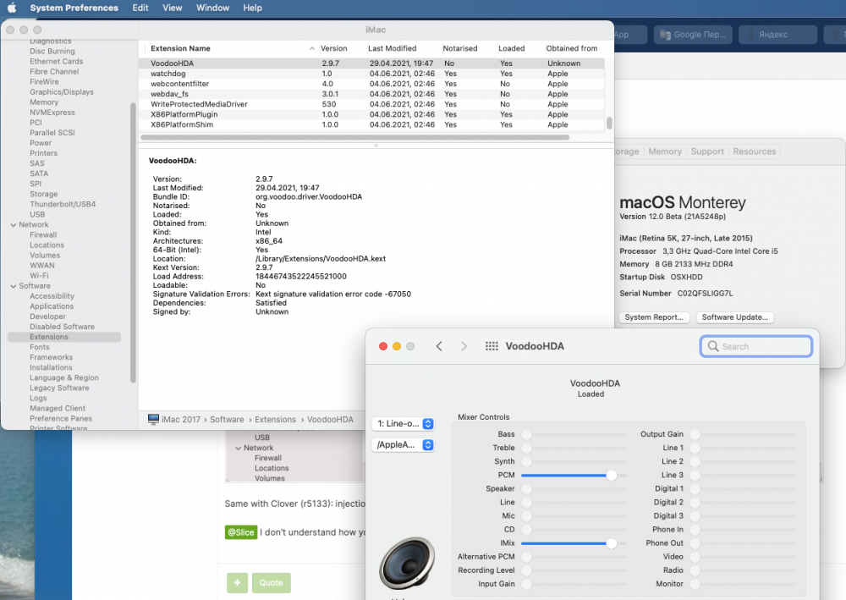Open the View menu
Screen dimensions: 846x600
pyautogui.click(x=172, y=8)
